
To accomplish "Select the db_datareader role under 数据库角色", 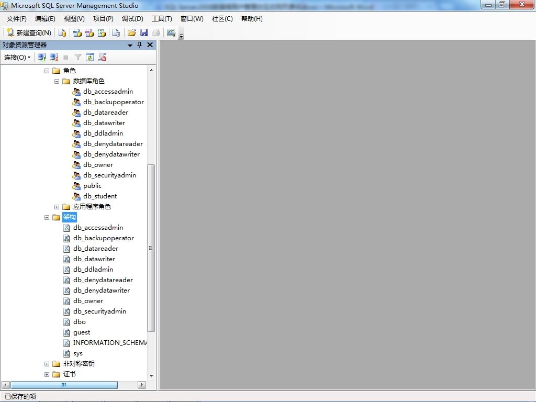I will (x=106, y=113).
